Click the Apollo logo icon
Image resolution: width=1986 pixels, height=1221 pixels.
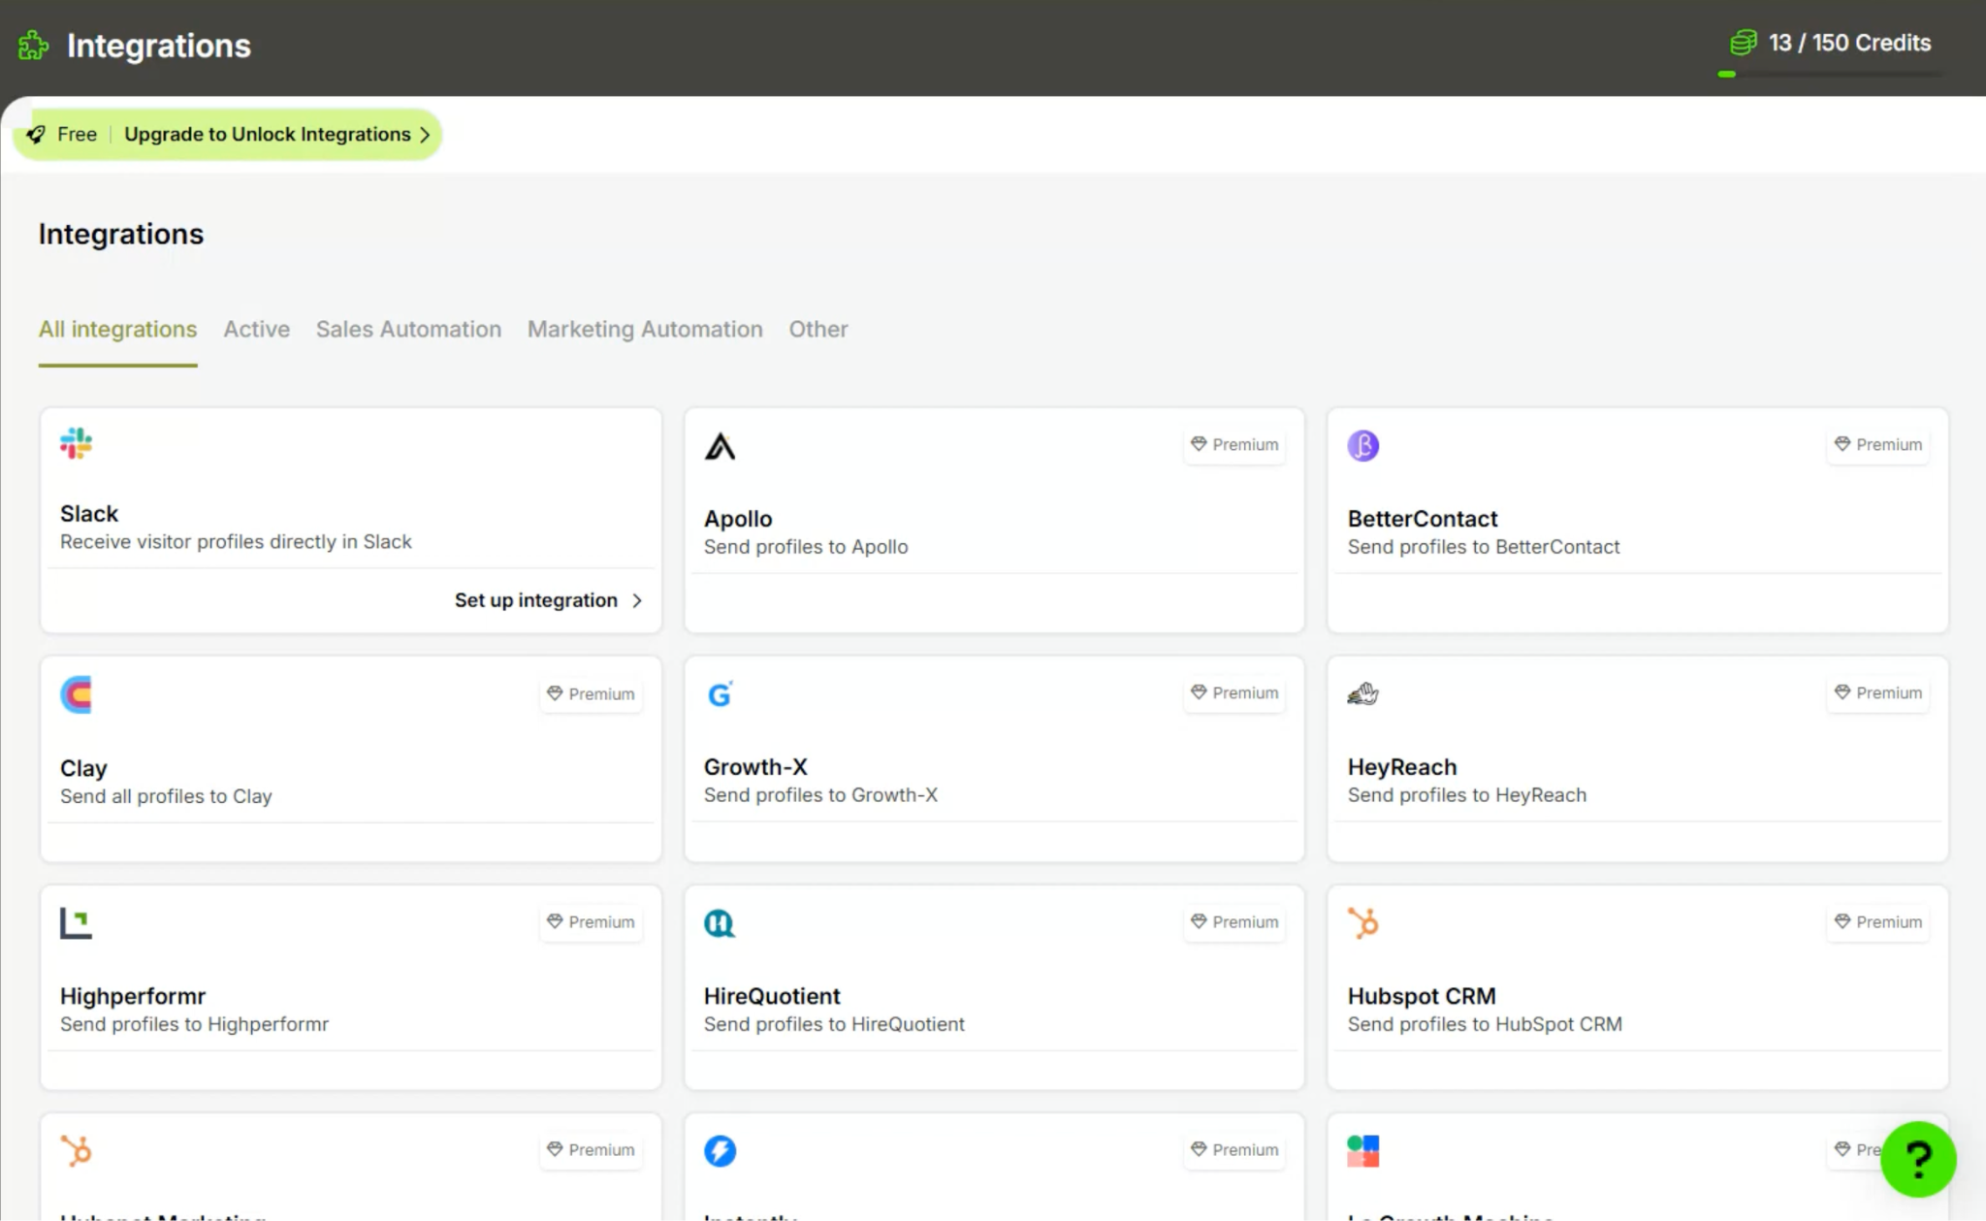[x=720, y=446]
